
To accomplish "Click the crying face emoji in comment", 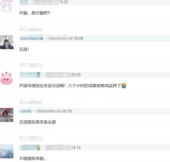I will point(124,86).
